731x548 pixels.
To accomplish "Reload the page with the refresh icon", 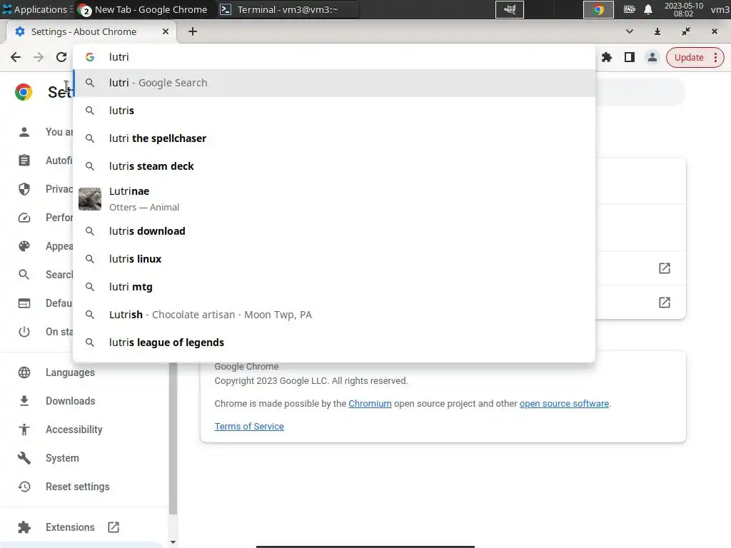I will point(61,57).
